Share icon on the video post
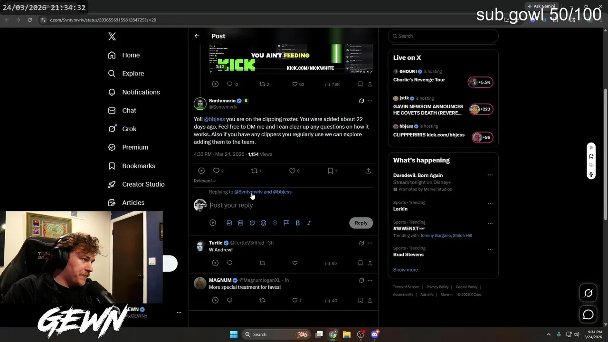This screenshot has height=342, width=608. 370,84
